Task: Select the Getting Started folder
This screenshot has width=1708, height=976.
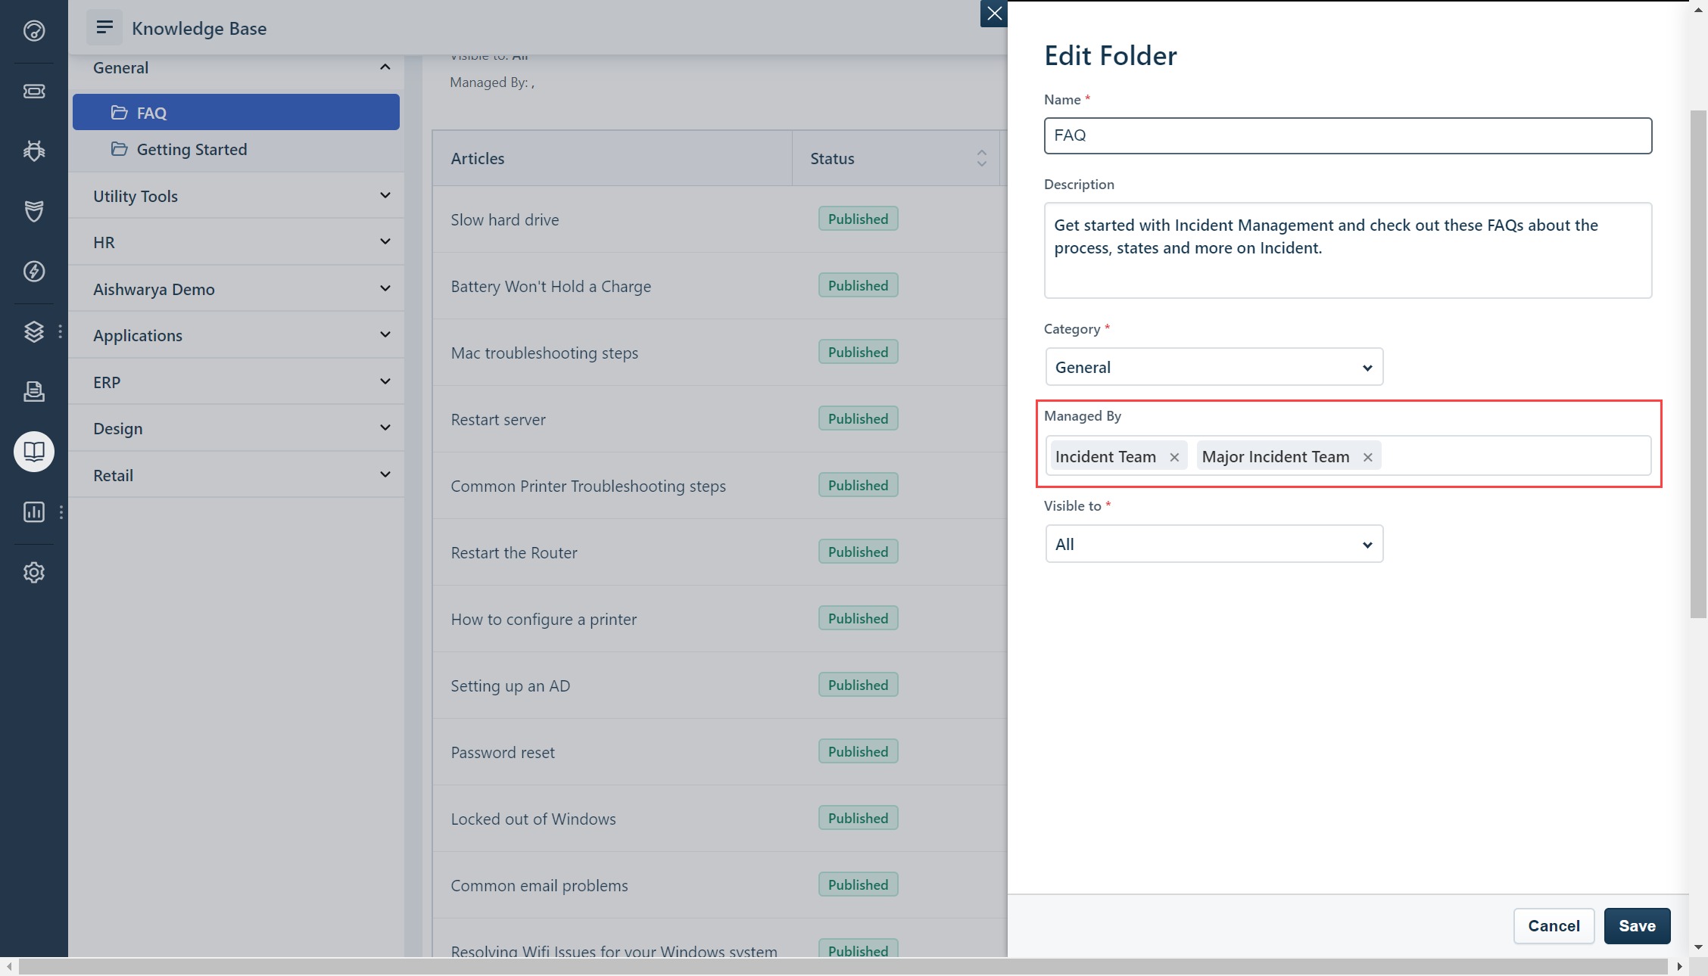Action: (192, 149)
